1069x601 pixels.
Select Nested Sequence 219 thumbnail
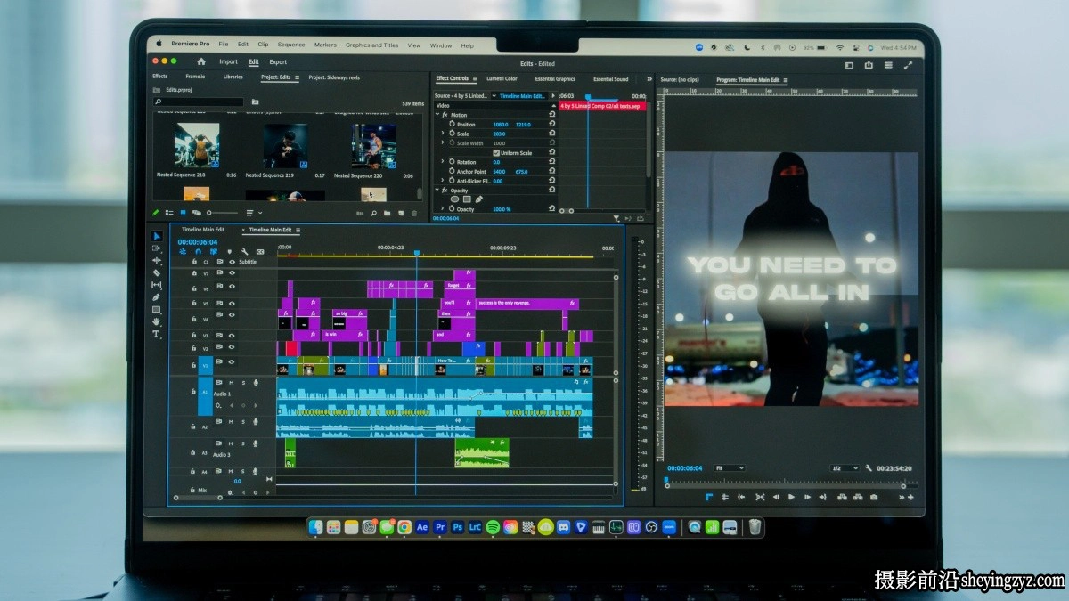point(286,146)
